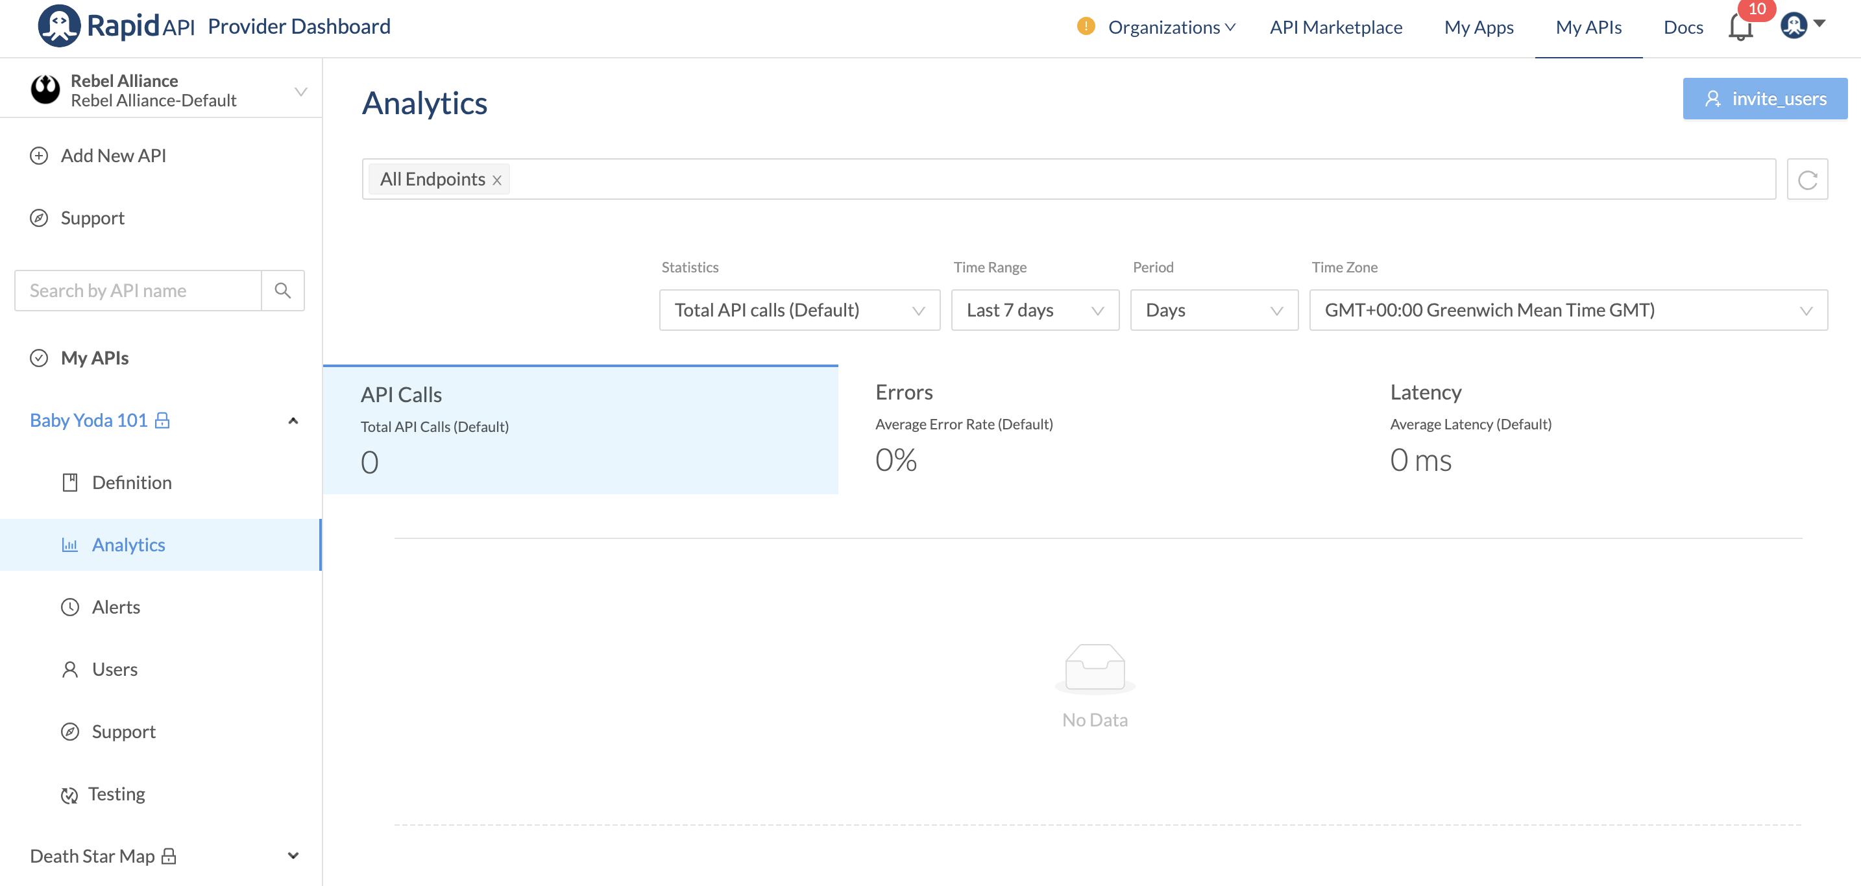Expand the Rebel Alliance organization switcher
This screenshot has height=886, width=1861.
tap(301, 91)
